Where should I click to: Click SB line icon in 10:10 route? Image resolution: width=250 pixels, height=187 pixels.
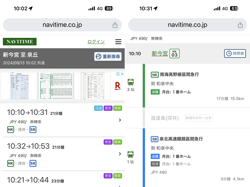point(33,130)
